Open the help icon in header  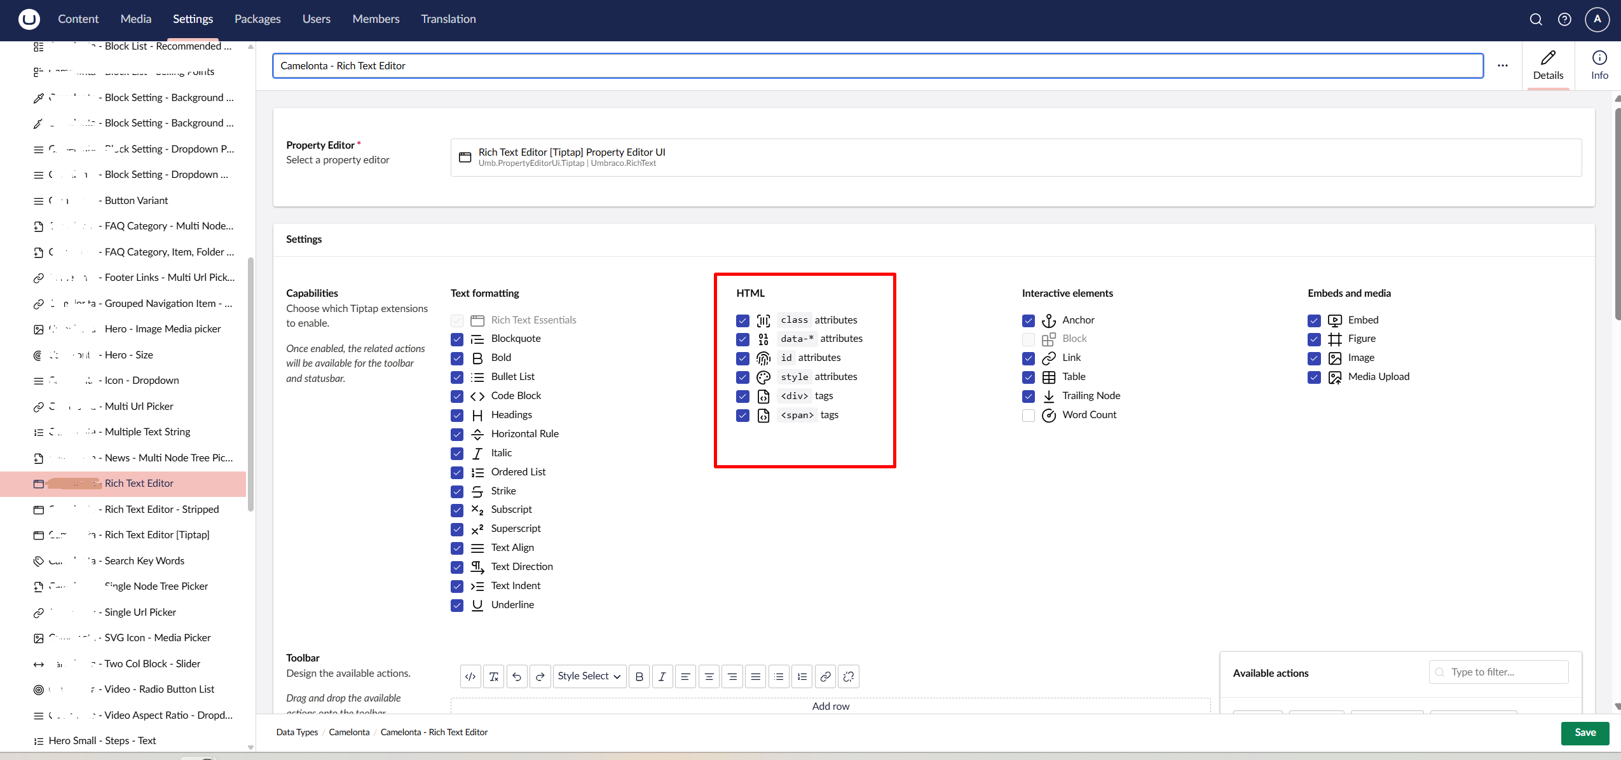[1564, 19]
